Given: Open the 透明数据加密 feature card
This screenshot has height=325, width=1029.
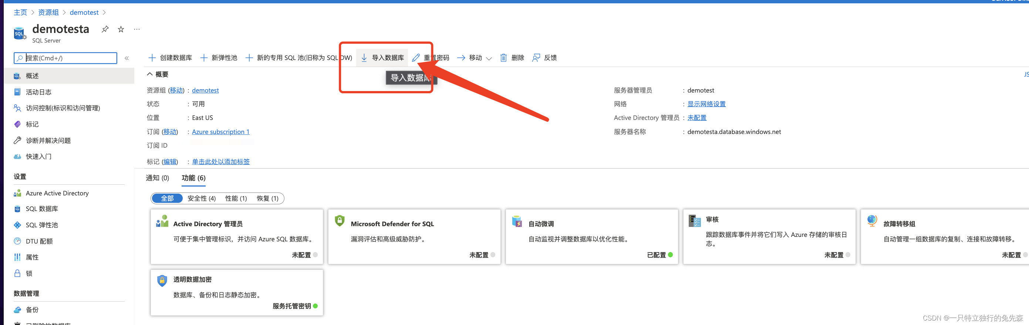Looking at the screenshot, I should click(236, 292).
